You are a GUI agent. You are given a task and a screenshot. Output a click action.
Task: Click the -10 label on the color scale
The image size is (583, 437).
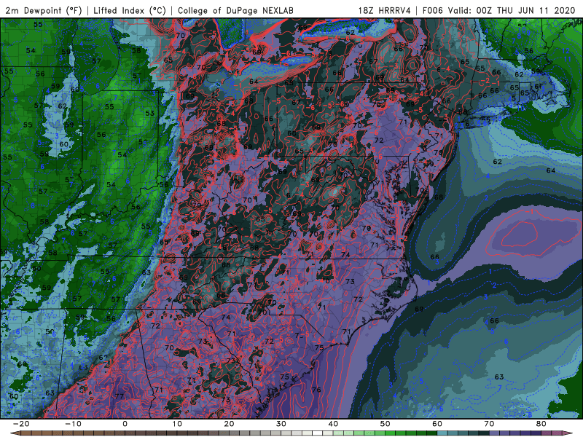(73, 424)
